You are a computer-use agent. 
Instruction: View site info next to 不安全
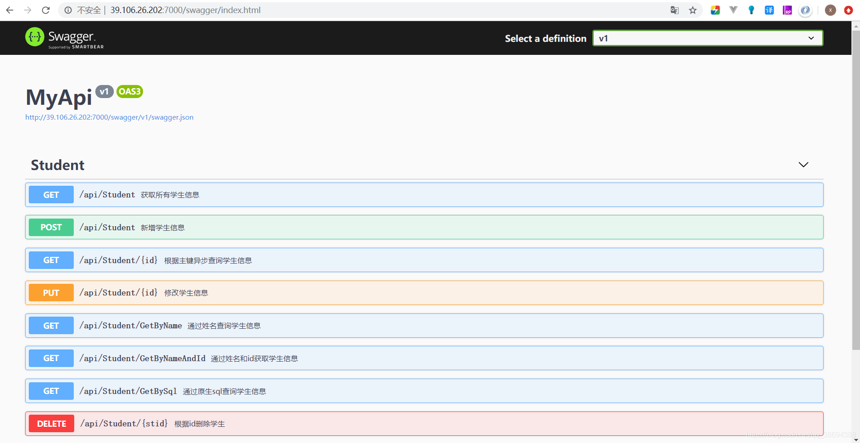[68, 10]
